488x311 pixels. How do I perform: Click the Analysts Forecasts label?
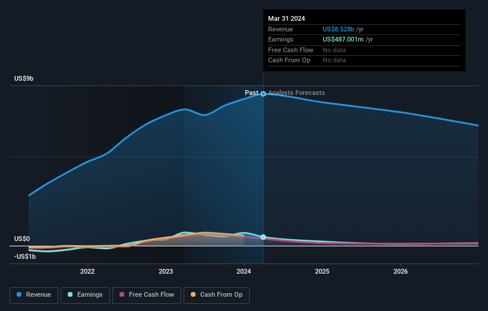(296, 93)
